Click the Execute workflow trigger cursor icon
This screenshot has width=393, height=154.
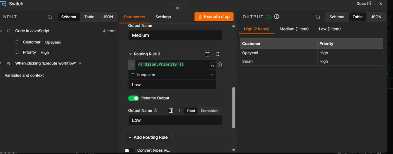pos(9,63)
